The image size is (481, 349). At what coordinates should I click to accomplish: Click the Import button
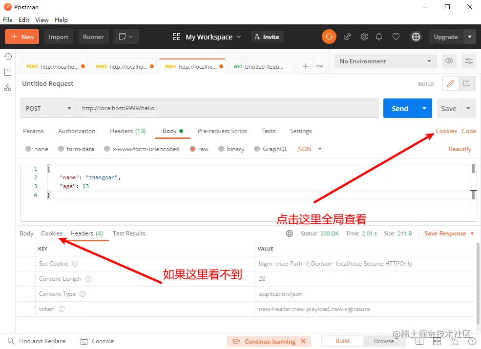[x=59, y=37]
